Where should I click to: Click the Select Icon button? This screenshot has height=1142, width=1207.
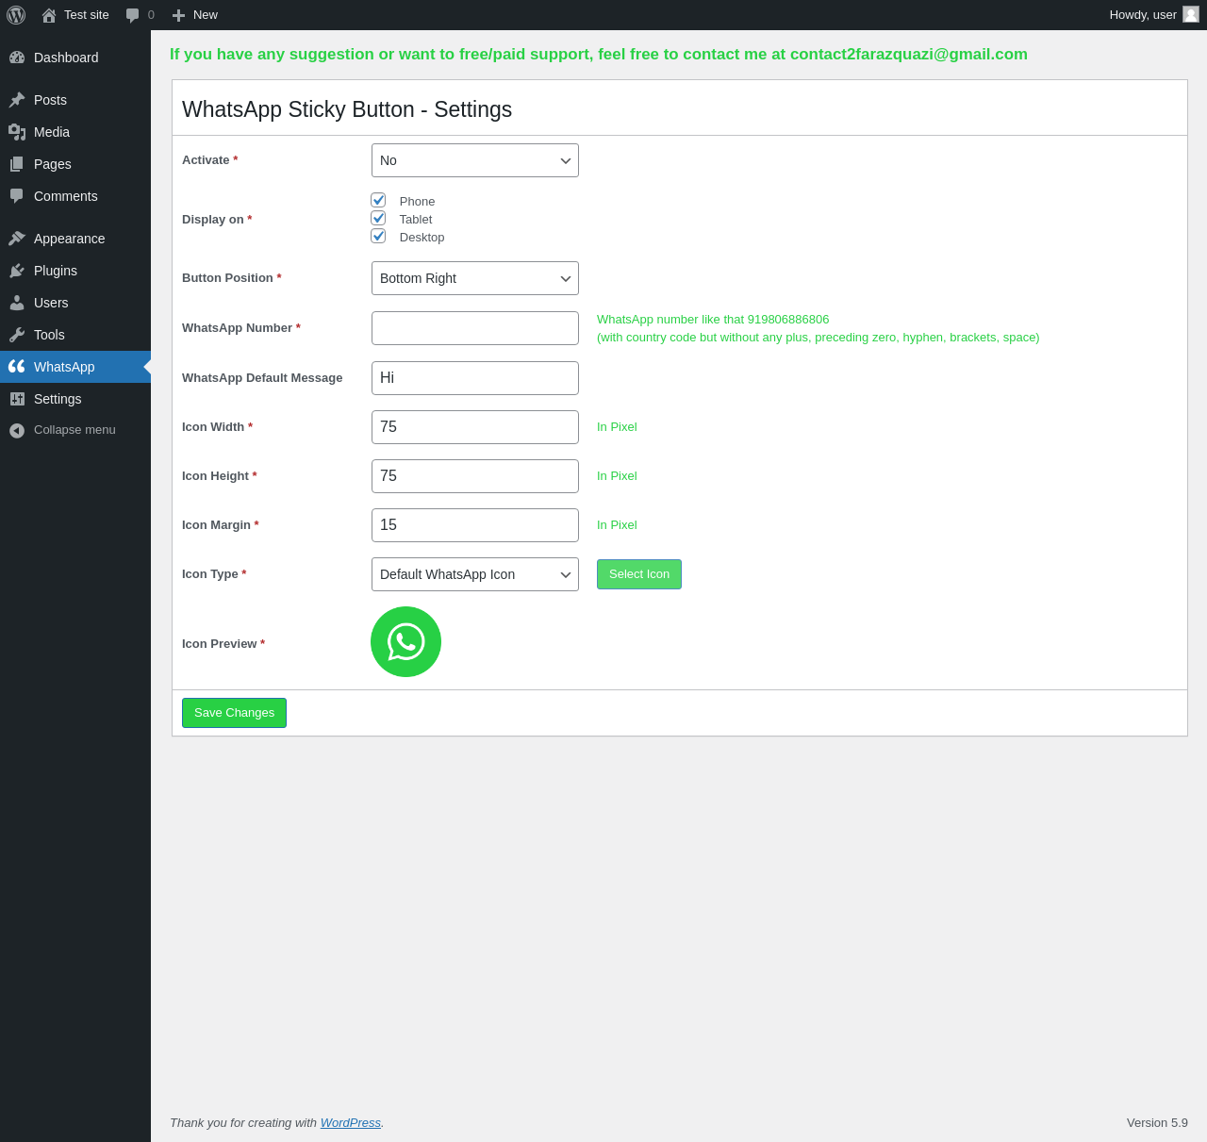coord(639,574)
